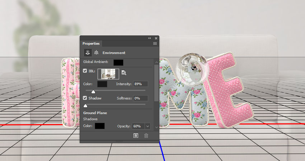
Task: Toggle the IBL checkbox
Action: coord(85,71)
